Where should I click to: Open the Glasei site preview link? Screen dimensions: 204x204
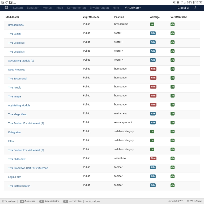click(183, 8)
